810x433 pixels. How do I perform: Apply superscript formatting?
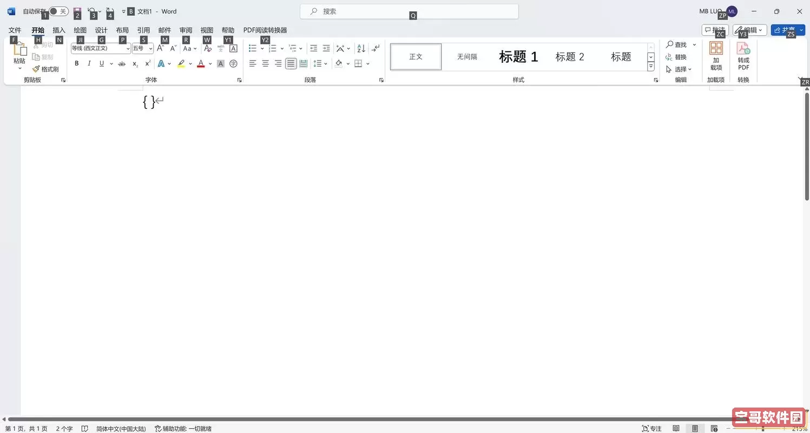148,64
